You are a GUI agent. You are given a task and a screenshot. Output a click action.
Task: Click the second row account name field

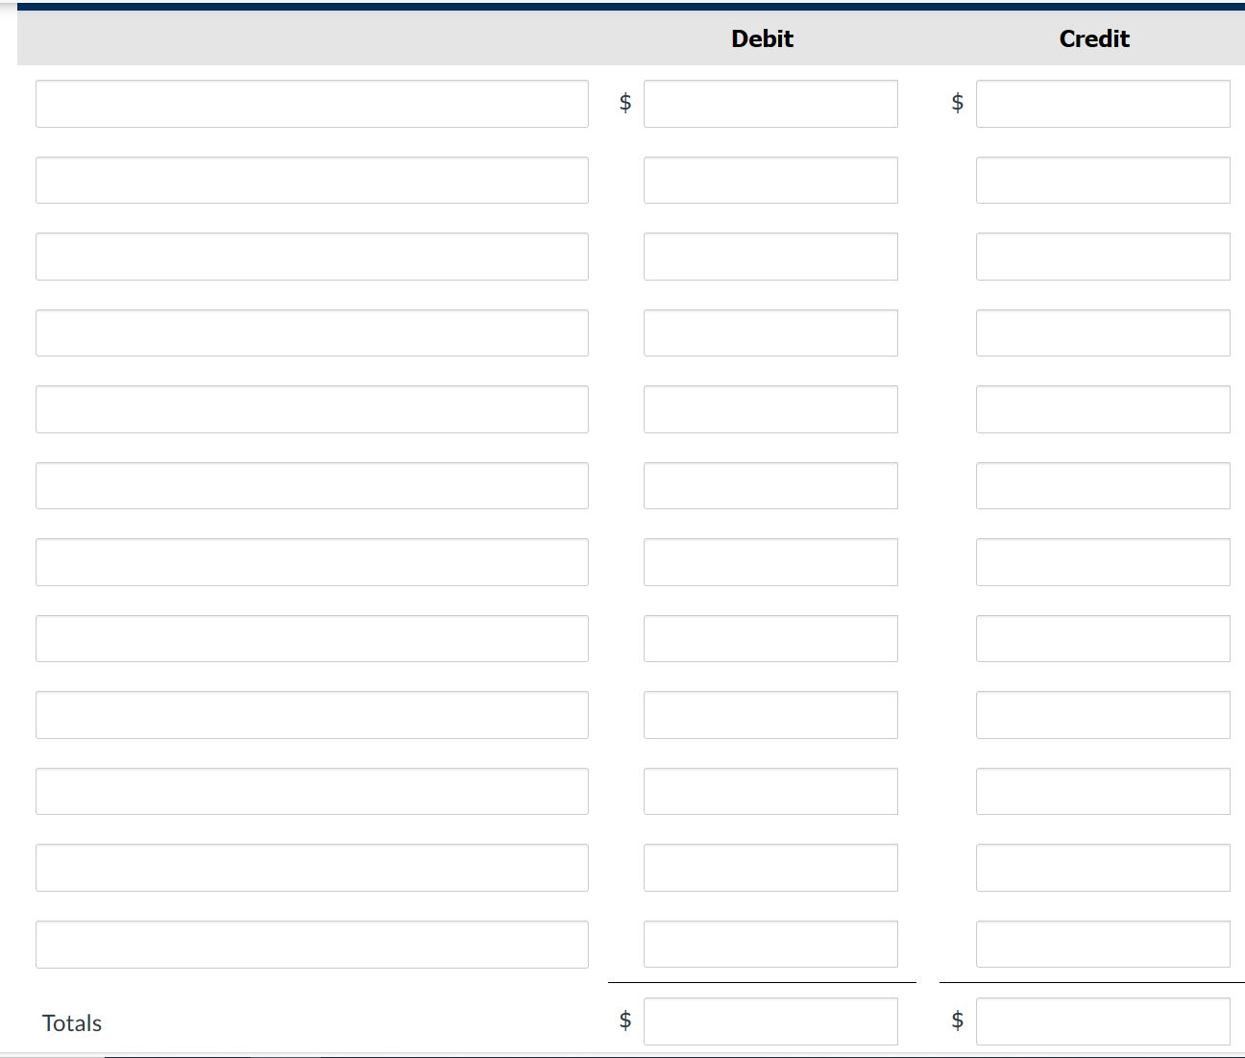tap(311, 181)
